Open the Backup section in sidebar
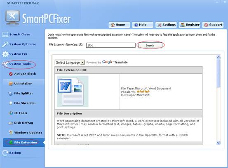The width and height of the screenshot is (228, 168). point(15,153)
